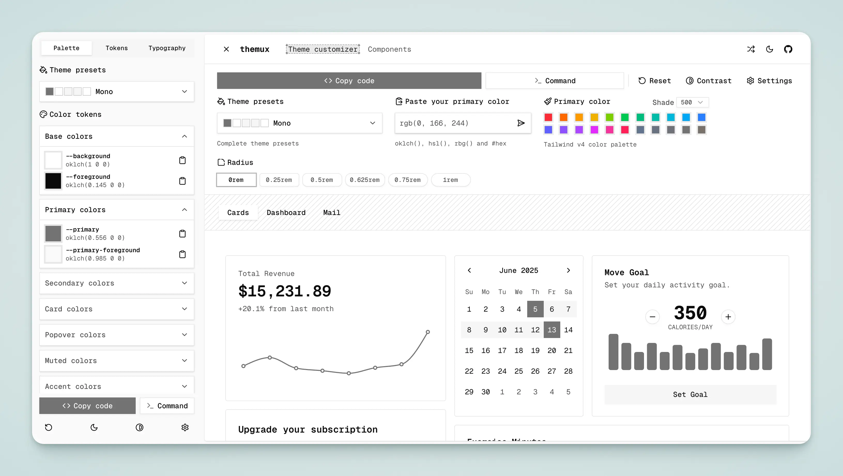Select the 1rem radius option

pyautogui.click(x=451, y=180)
